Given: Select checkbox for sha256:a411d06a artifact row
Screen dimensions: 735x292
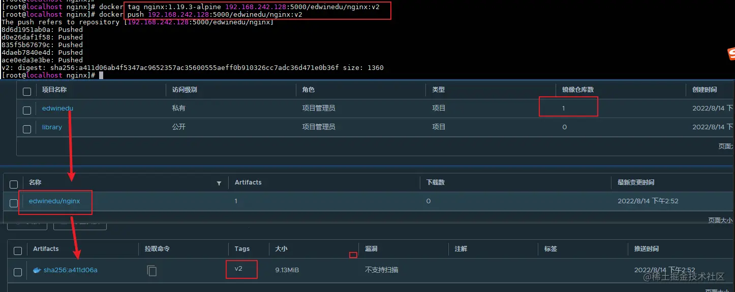Looking at the screenshot, I should coord(18,272).
